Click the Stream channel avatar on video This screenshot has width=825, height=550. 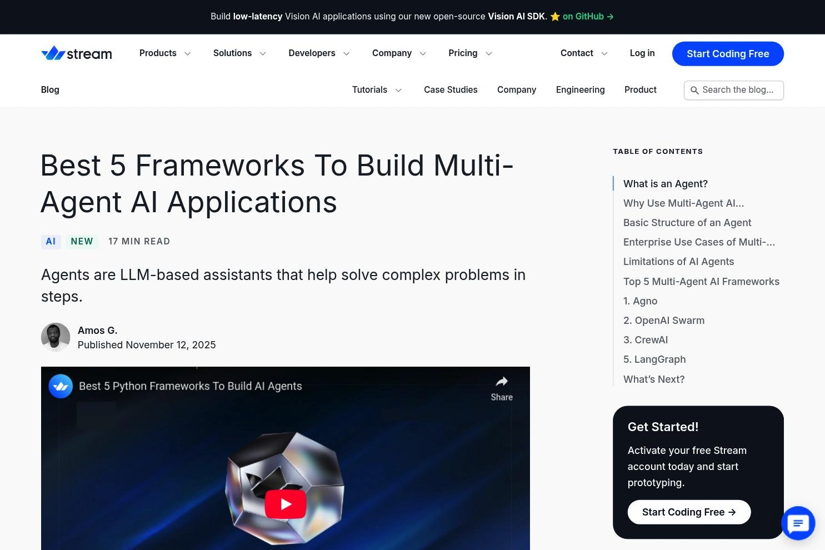(x=61, y=386)
